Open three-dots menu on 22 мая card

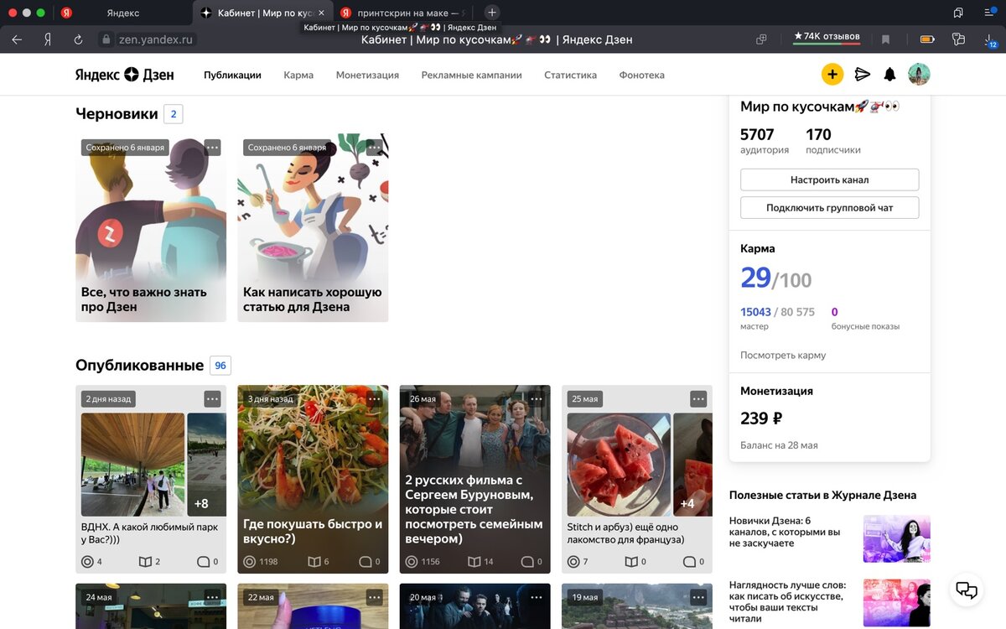374,597
